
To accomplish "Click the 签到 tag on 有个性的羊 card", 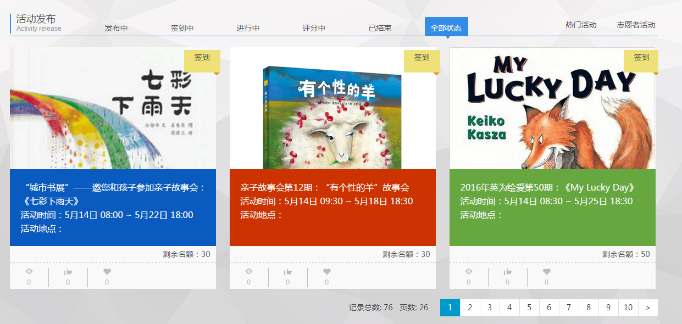I will 422,60.
